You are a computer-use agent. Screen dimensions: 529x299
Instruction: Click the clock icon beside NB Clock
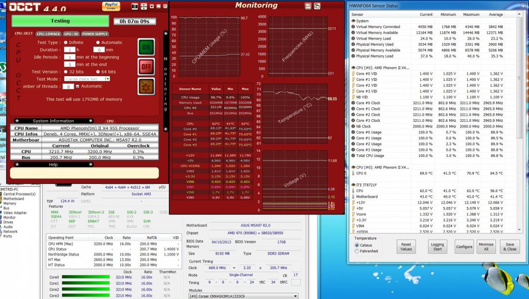tap(353, 126)
